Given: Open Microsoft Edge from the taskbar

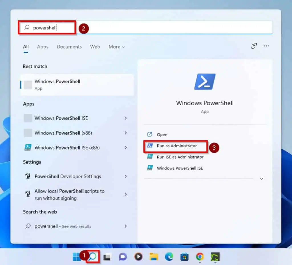Looking at the screenshot, I should pyautogui.click(x=169, y=257).
